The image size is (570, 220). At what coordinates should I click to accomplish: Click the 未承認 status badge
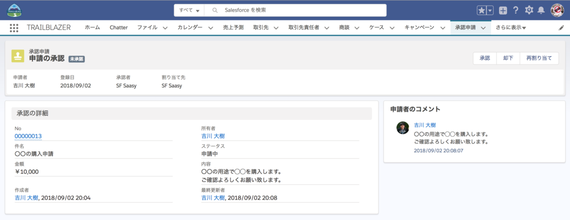pyautogui.click(x=77, y=59)
